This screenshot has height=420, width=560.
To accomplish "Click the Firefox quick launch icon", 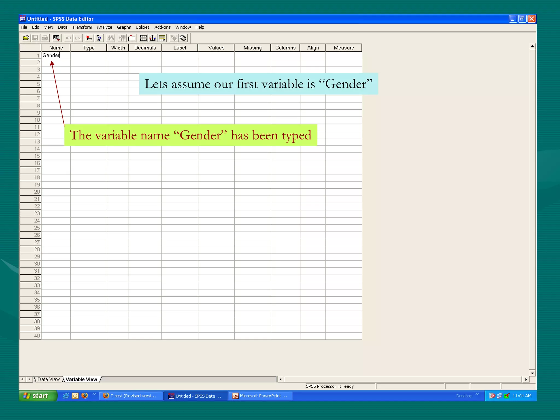I will [x=85, y=396].
